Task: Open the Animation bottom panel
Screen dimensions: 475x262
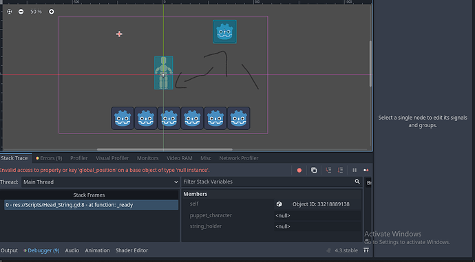Action: 97,250
